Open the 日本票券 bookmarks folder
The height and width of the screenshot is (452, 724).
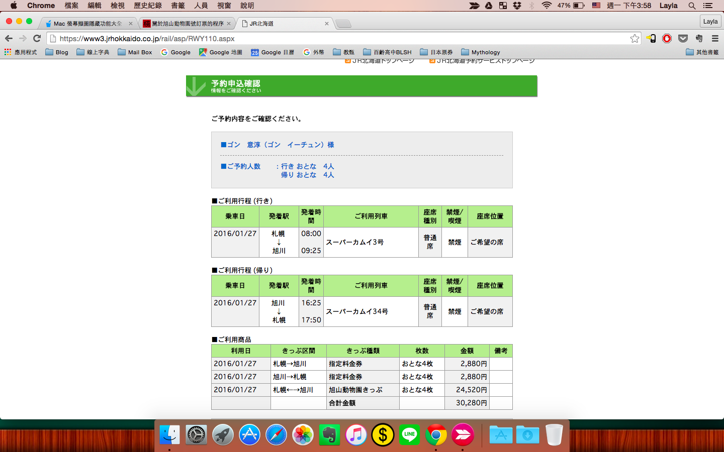(x=436, y=52)
